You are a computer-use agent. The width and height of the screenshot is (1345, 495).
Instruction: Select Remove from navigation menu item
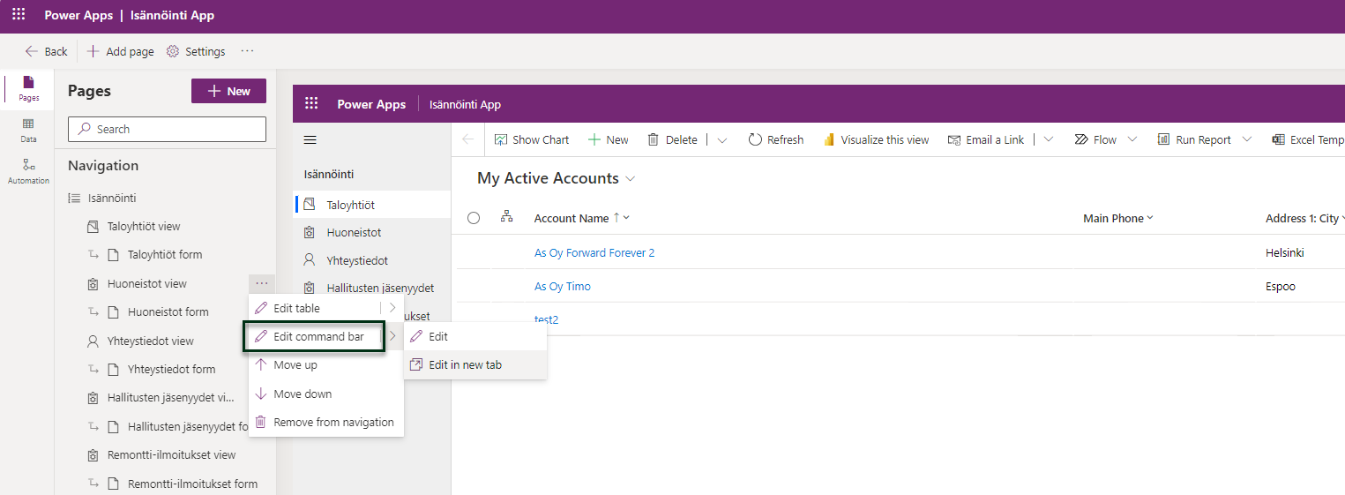coord(333,422)
